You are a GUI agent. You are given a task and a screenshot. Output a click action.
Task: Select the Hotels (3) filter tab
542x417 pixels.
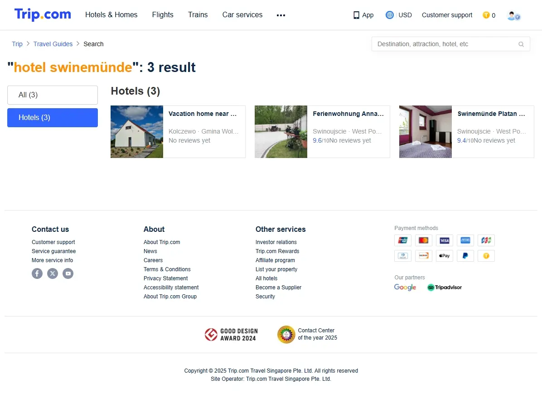[53, 118]
